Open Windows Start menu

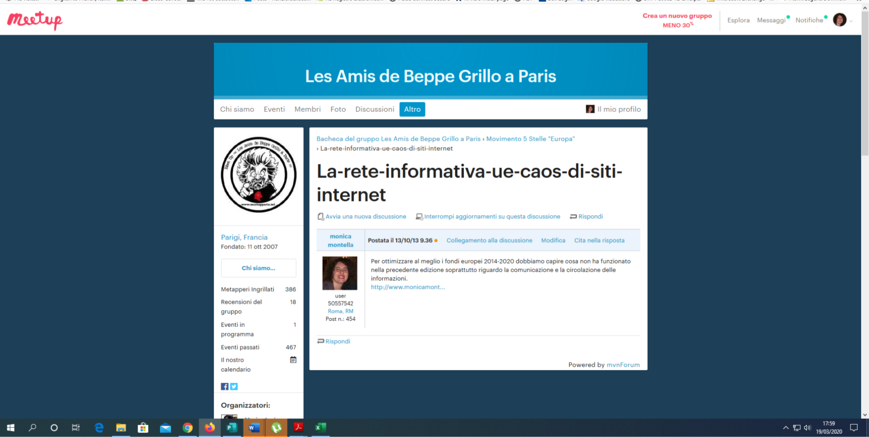[x=11, y=427]
